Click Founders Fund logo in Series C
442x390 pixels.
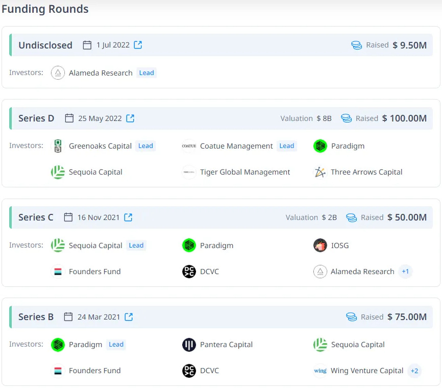coord(58,272)
